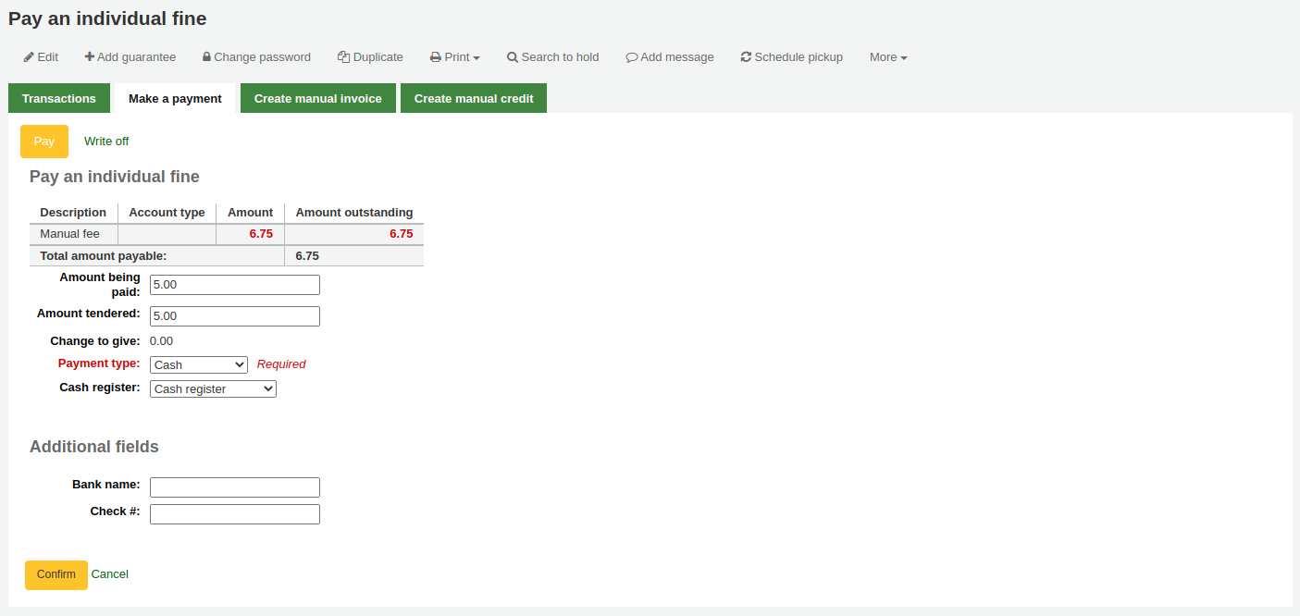Image resolution: width=1300 pixels, height=616 pixels.
Task: Click the Add message speech bubble icon
Action: (632, 57)
